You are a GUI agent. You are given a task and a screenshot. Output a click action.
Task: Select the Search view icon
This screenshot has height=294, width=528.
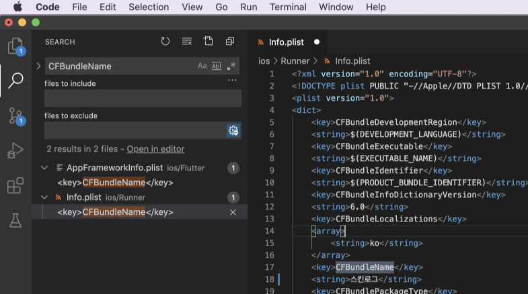pyautogui.click(x=15, y=81)
